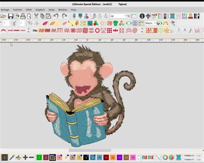Viewport: 204px width, 163px height.
Task: Click the Copy icon
Action: pyautogui.click(x=42, y=16)
